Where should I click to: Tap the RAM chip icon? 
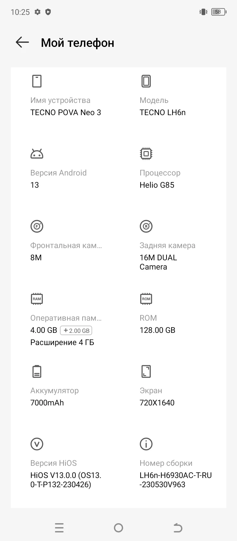click(37, 299)
